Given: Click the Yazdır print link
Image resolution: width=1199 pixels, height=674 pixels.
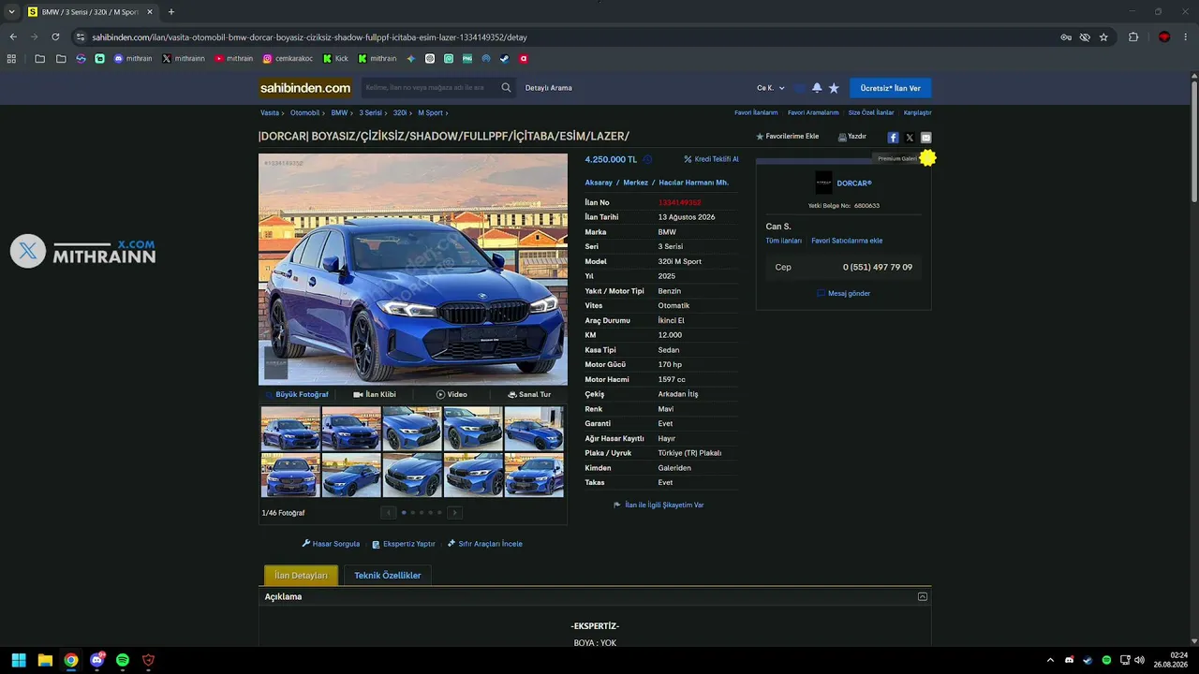Looking at the screenshot, I should point(852,137).
